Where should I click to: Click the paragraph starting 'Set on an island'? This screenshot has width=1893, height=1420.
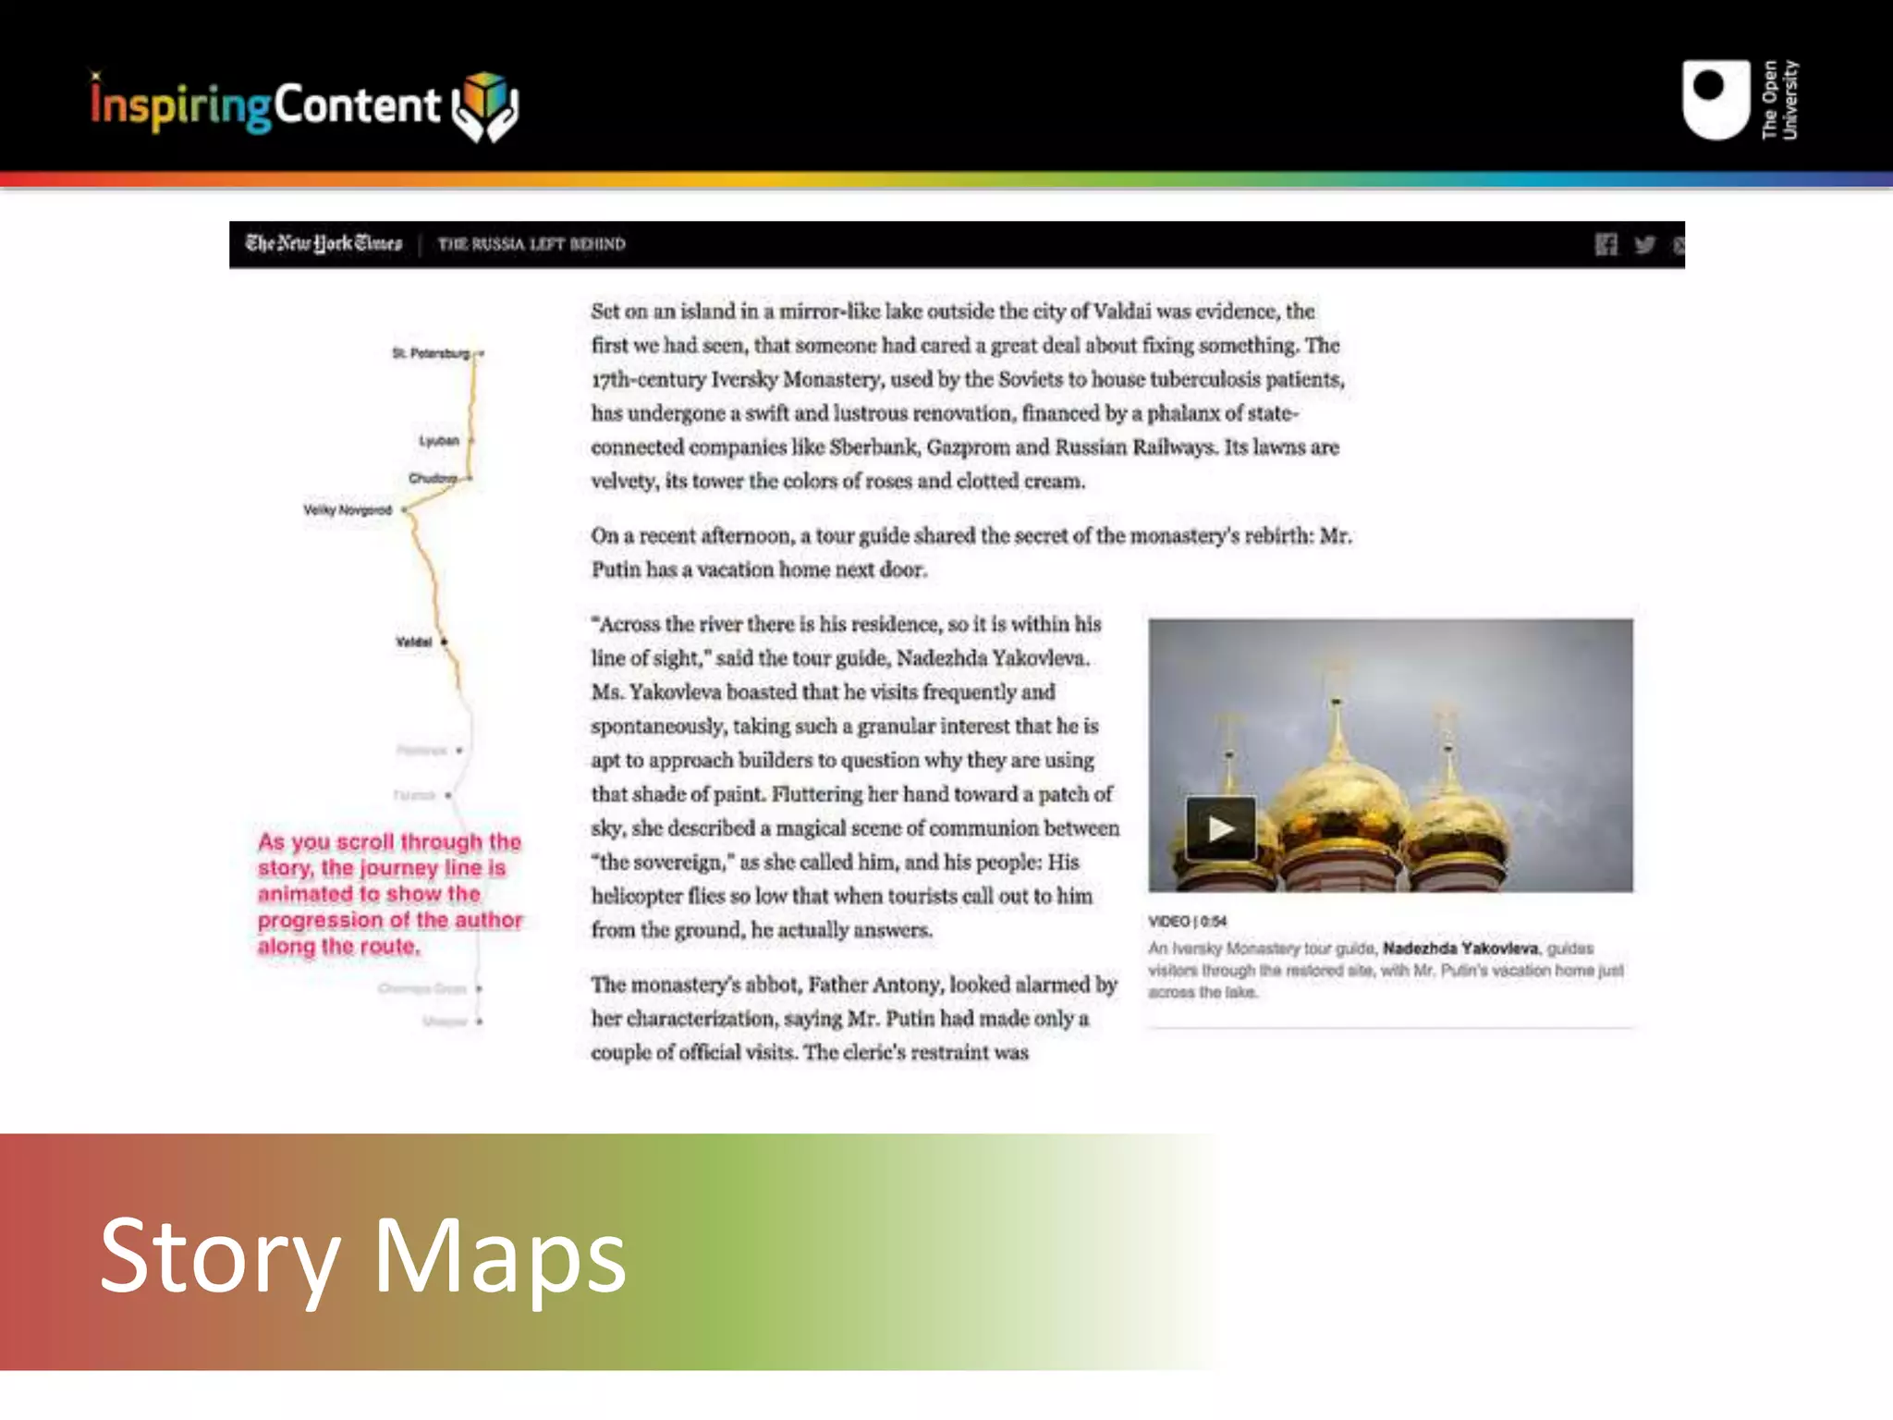968,396
